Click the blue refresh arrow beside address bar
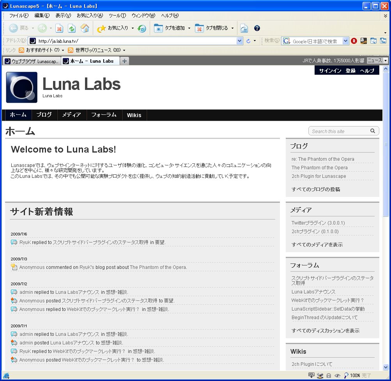Screen dimensions: 391x381 tap(248, 41)
